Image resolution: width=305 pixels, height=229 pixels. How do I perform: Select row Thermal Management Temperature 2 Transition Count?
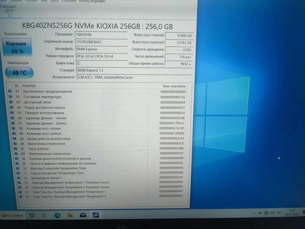(101, 187)
